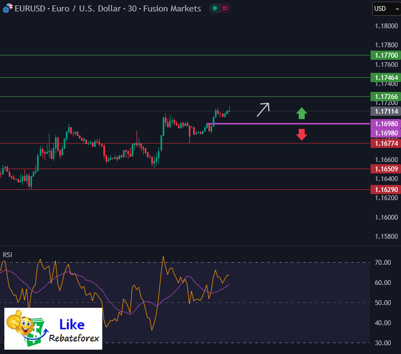Click the 1.17700 green price label

386,55
